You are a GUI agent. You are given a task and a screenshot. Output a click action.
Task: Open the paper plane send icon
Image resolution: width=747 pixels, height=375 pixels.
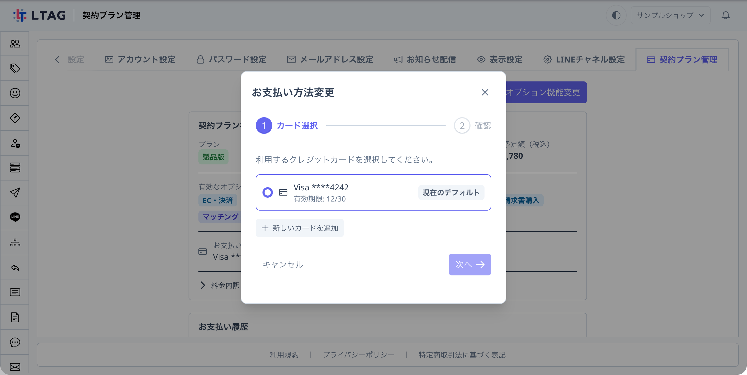click(x=15, y=193)
